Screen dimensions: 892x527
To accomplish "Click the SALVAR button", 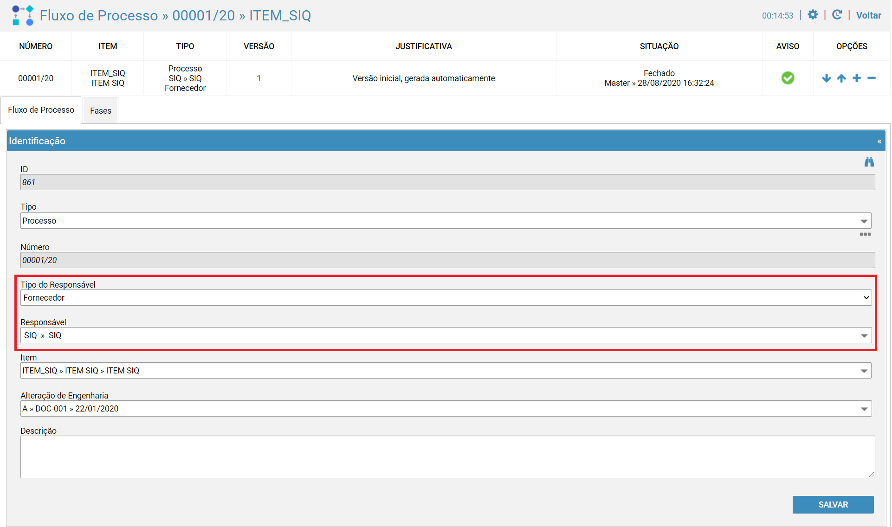I will click(x=833, y=505).
